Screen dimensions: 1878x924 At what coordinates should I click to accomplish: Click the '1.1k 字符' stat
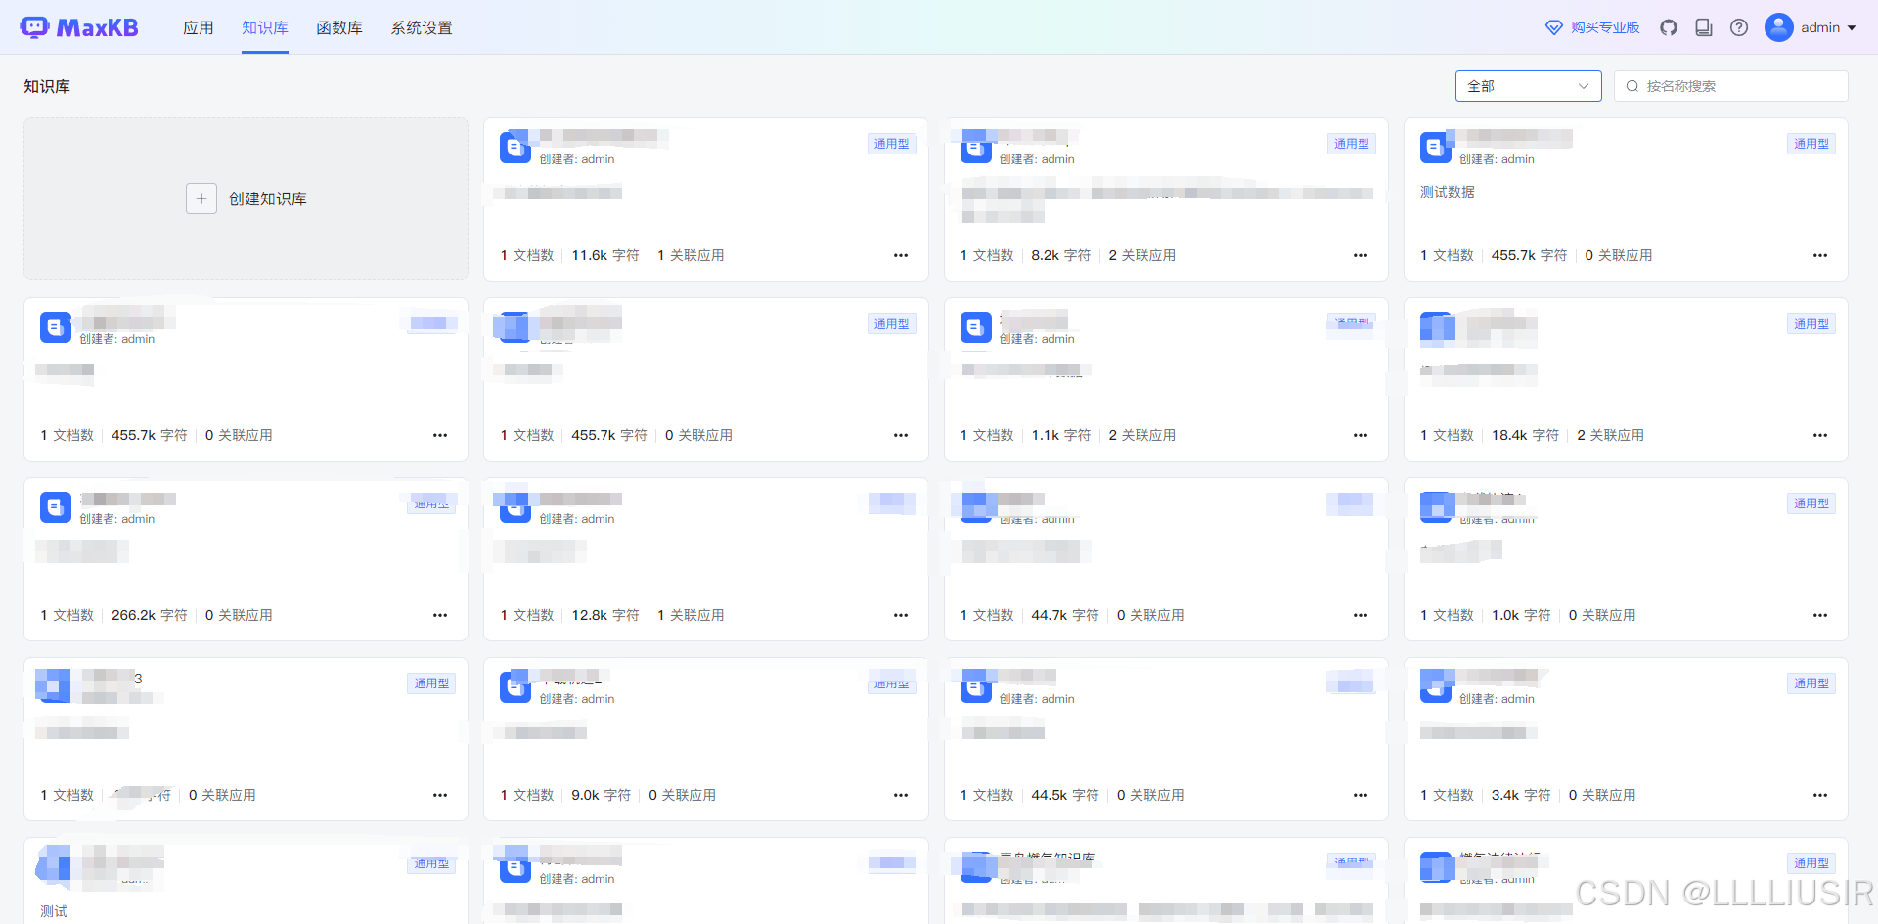click(1061, 435)
